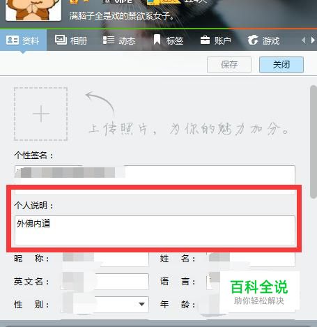The width and height of the screenshot is (317, 327).
Task: Go to the 账户 account tab
Action: coord(215,40)
